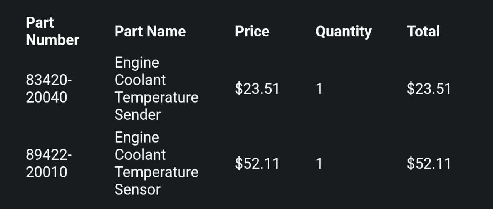Image resolution: width=493 pixels, height=209 pixels.
Task: Click the Part Number column header
Action: pyautogui.click(x=52, y=31)
